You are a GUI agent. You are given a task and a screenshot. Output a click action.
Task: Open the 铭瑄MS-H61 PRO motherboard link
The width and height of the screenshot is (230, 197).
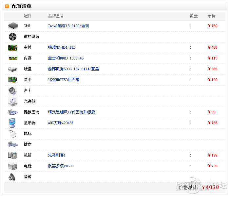62,47
